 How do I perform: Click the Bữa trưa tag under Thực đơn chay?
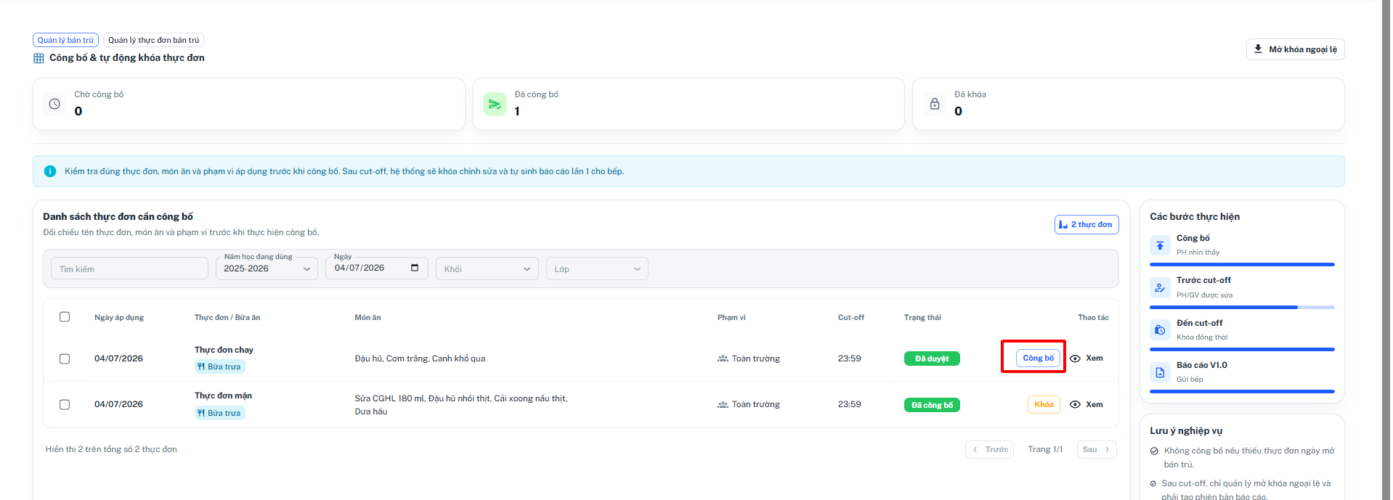click(x=219, y=366)
